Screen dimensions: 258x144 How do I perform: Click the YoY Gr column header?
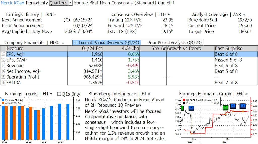(153, 49)
